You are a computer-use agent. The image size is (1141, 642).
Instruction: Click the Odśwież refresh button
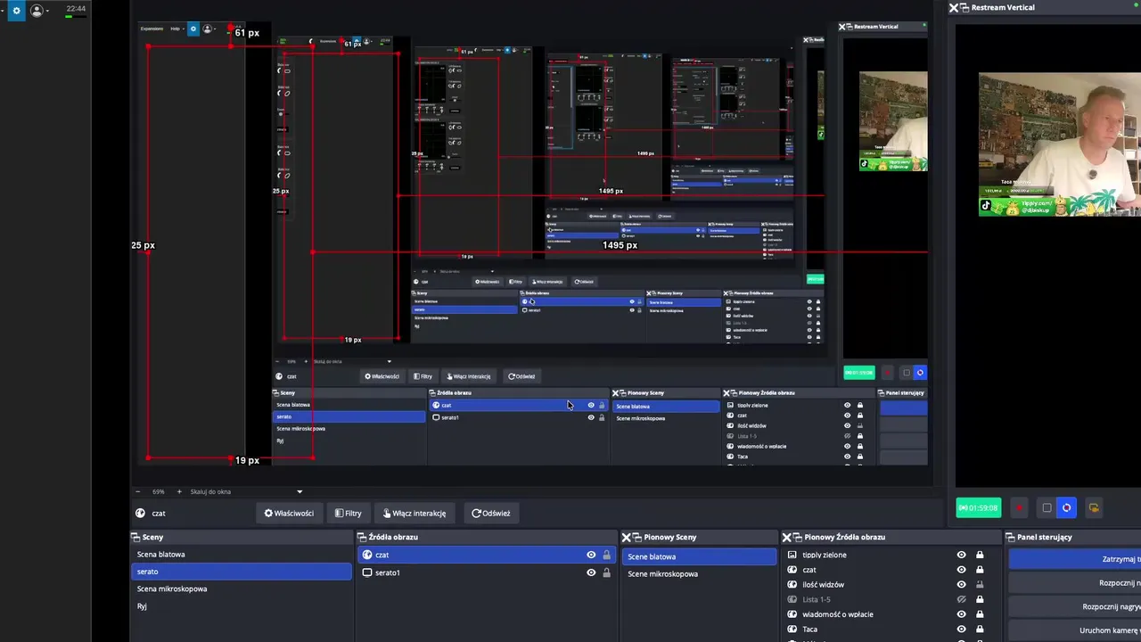(490, 513)
